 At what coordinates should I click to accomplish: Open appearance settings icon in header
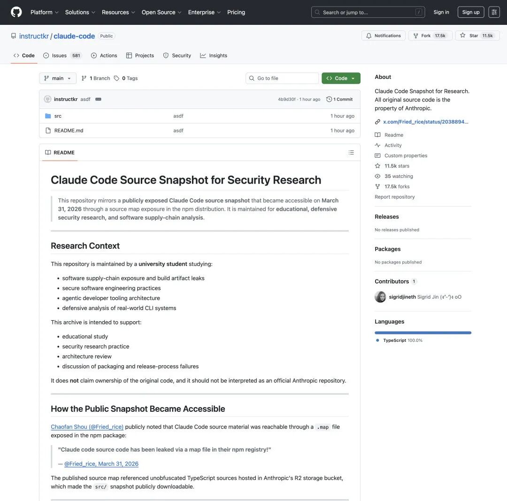click(x=494, y=12)
